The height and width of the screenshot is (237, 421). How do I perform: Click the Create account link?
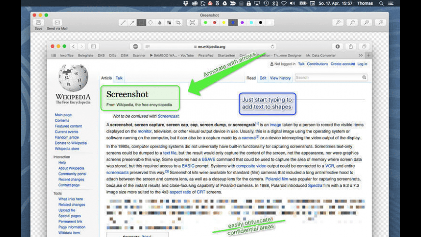tap(343, 64)
